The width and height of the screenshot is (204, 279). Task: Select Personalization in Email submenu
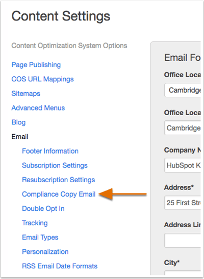point(45,252)
